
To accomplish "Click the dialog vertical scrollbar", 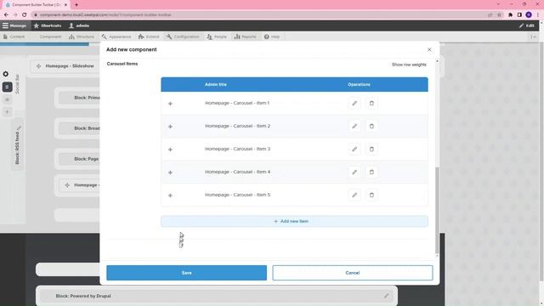I will point(437,210).
